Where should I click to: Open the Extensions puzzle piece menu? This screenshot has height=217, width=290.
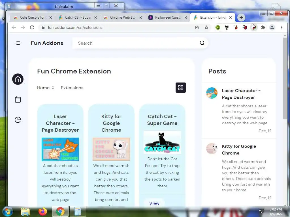click(263, 27)
